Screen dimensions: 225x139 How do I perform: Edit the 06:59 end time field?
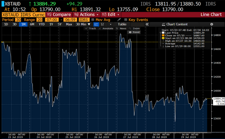(70, 20)
